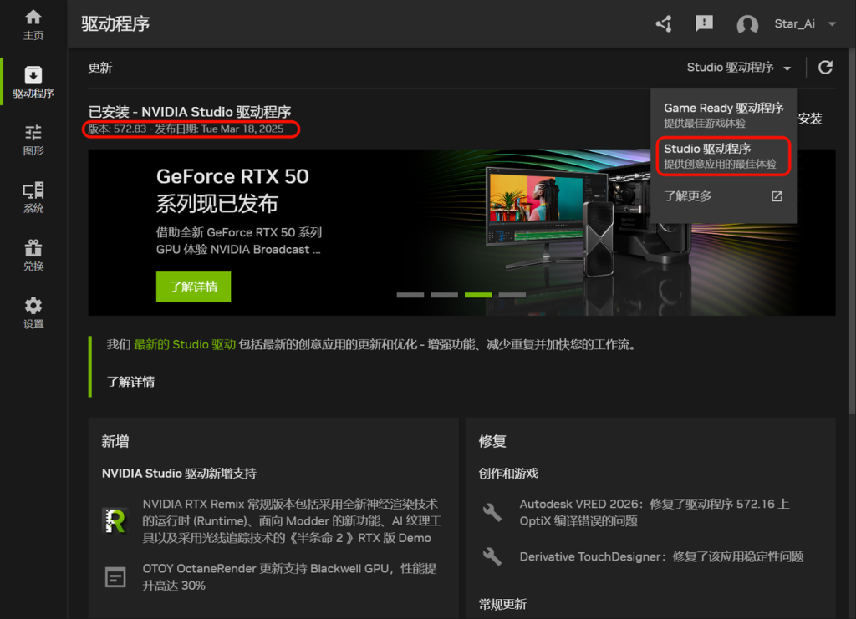Click the refresh drivers icon
856x619 pixels.
point(825,68)
